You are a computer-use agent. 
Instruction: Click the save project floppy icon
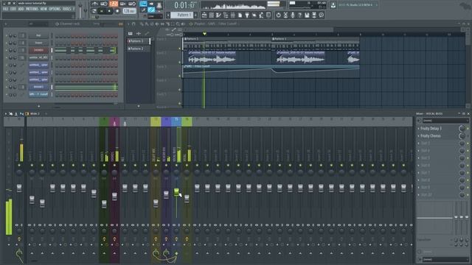pos(307,15)
